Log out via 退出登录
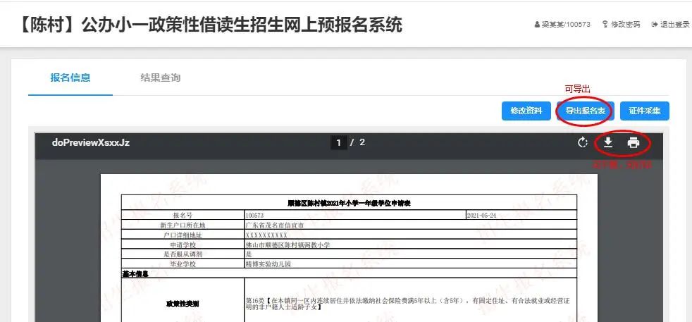This screenshot has height=322, width=692. click(671, 25)
